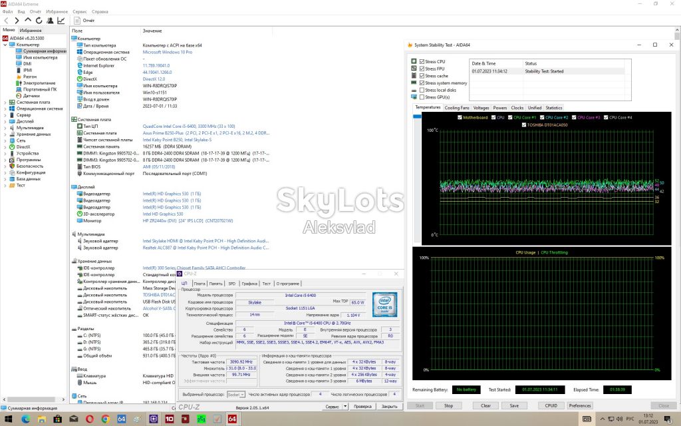Switch to the Избранное tab
The width and height of the screenshot is (681, 426).
tap(31, 31)
